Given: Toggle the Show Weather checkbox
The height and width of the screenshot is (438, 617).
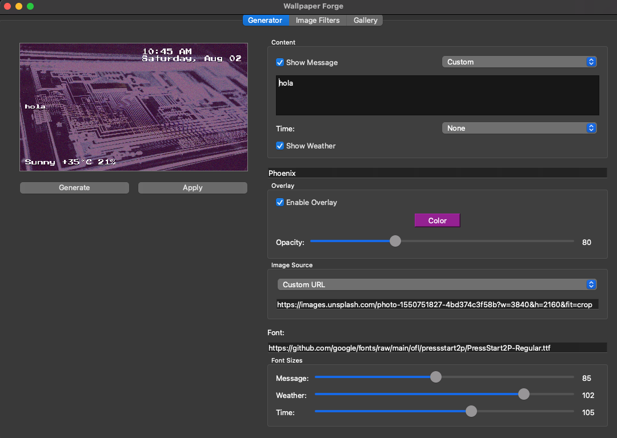Looking at the screenshot, I should tap(280, 146).
